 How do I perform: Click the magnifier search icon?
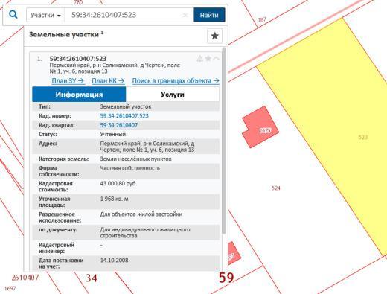click(13, 15)
